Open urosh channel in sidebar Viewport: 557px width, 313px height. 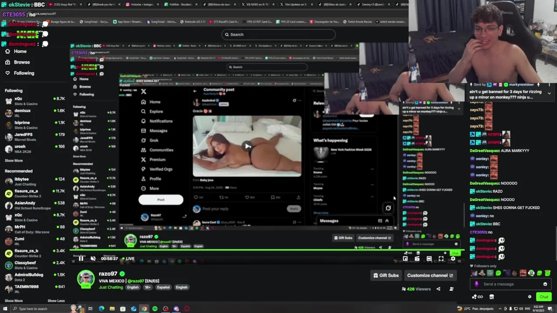pyautogui.click(x=34, y=149)
